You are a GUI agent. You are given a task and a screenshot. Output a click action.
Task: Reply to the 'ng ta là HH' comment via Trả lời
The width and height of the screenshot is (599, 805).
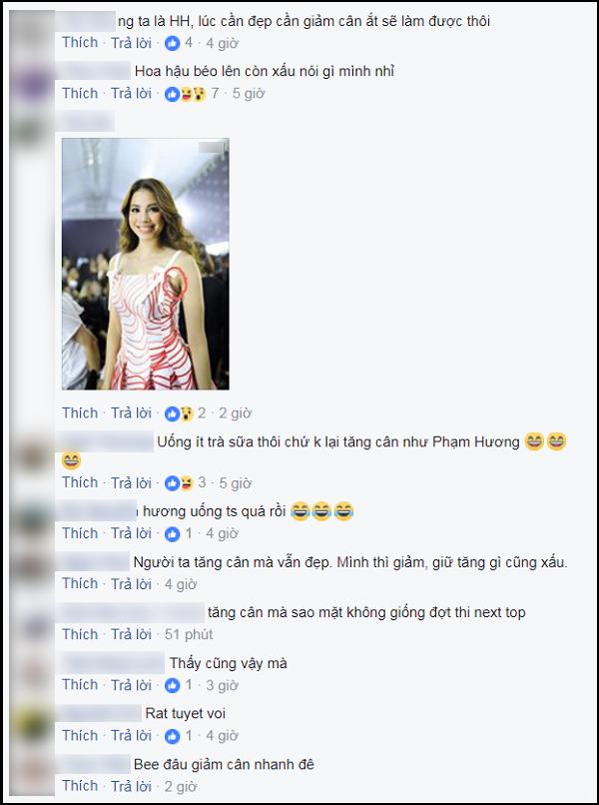click(x=132, y=43)
